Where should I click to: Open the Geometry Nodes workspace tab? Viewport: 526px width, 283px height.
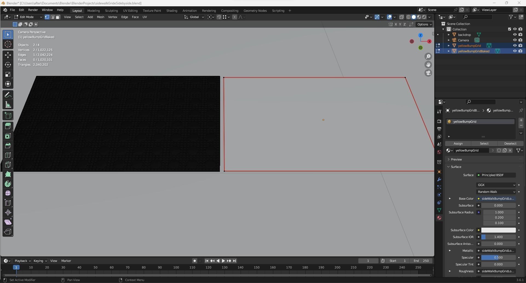(x=255, y=11)
